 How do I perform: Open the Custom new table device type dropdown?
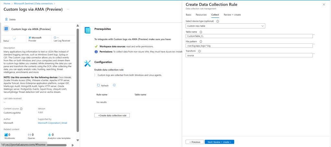click(x=225, y=26)
